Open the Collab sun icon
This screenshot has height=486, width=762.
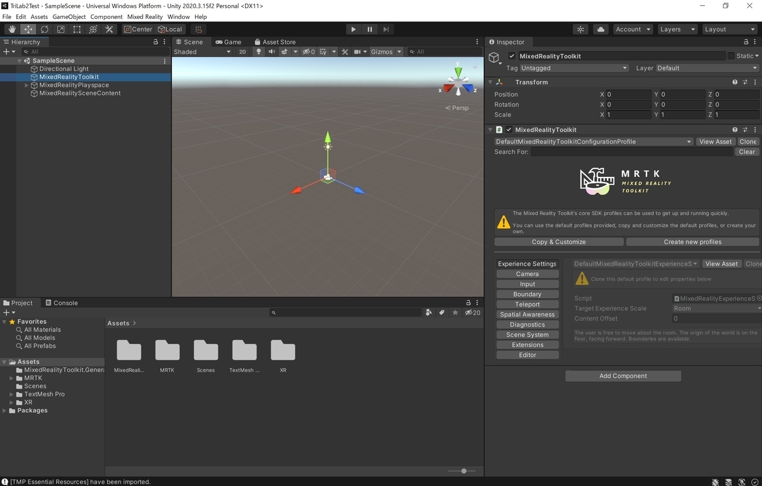[x=580, y=29]
